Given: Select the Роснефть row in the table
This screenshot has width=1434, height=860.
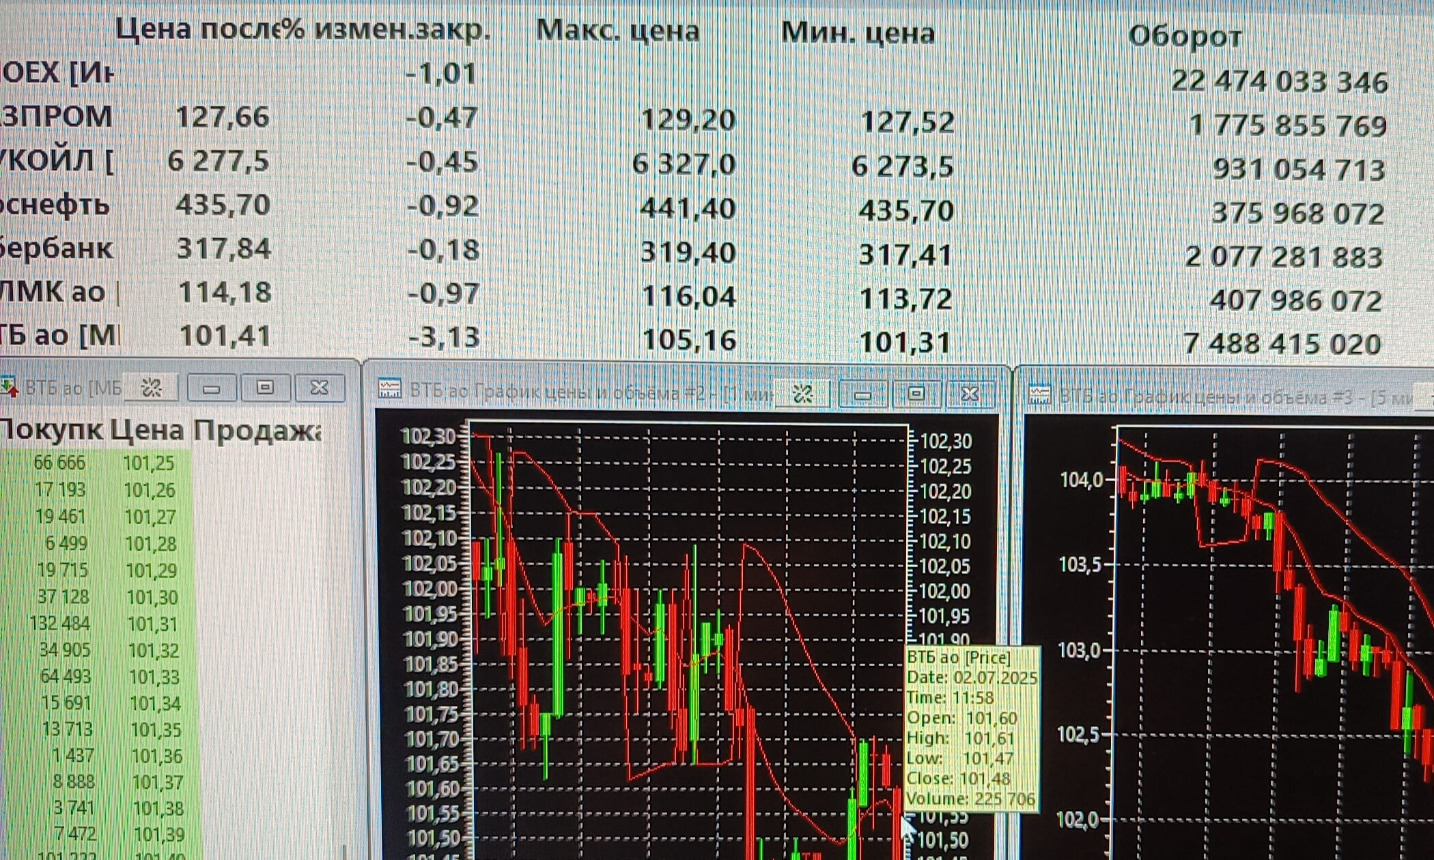Looking at the screenshot, I should 56,205.
